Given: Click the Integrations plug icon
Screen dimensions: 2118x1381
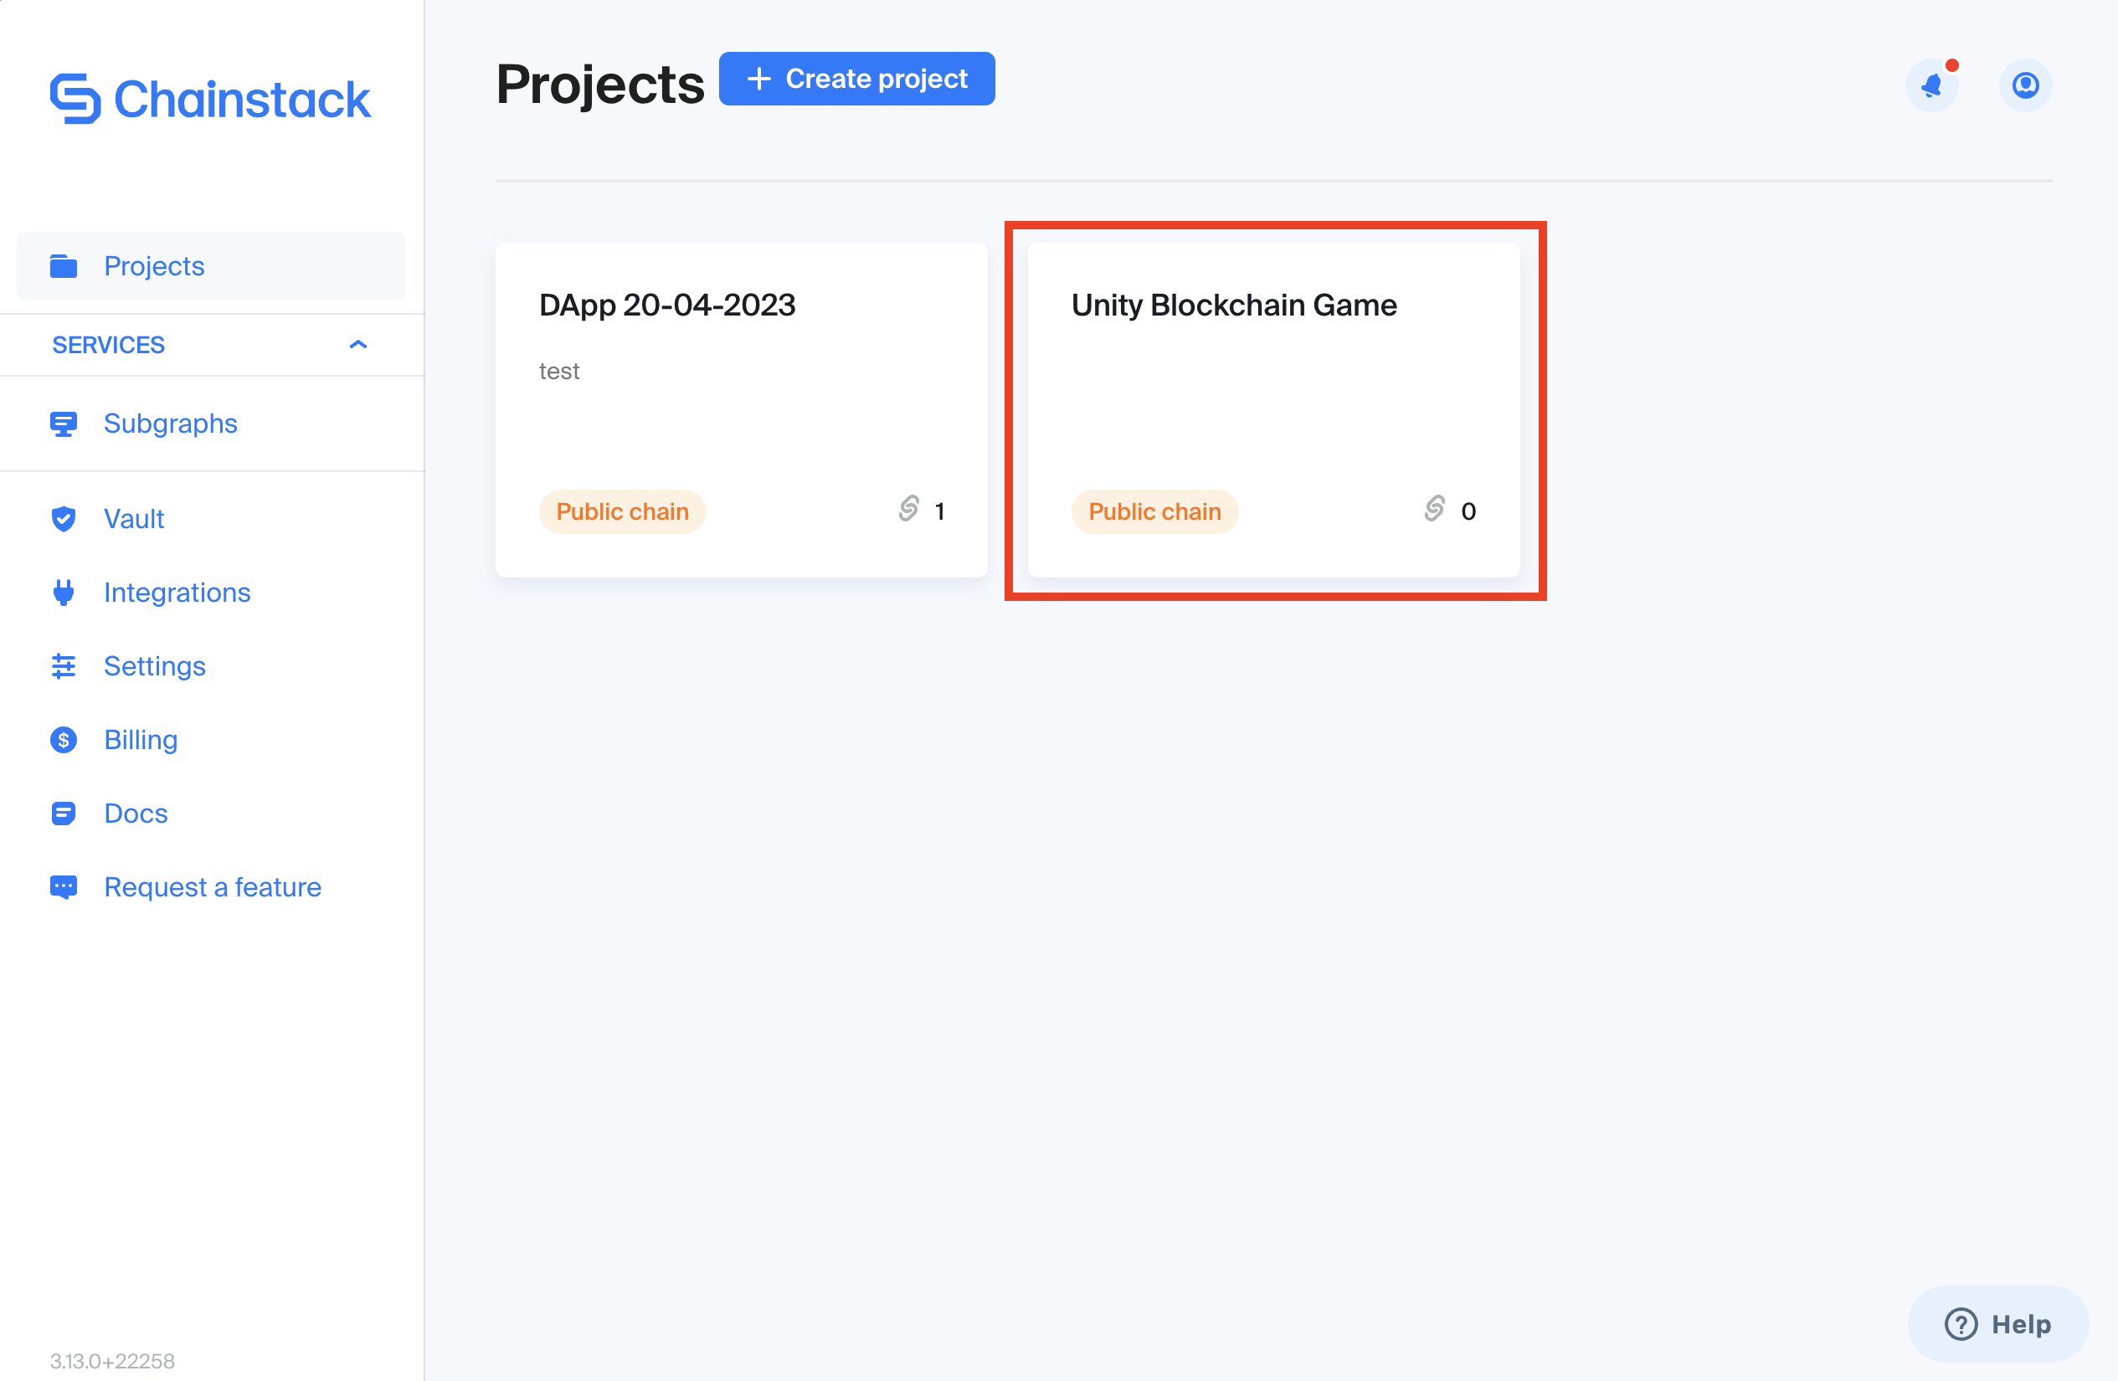Looking at the screenshot, I should 63,593.
